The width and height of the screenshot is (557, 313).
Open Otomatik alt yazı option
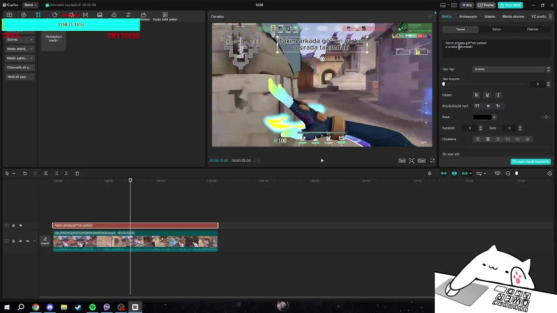[x=20, y=67]
